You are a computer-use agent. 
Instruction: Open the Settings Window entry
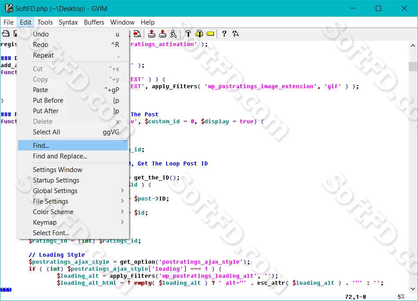tap(73, 170)
